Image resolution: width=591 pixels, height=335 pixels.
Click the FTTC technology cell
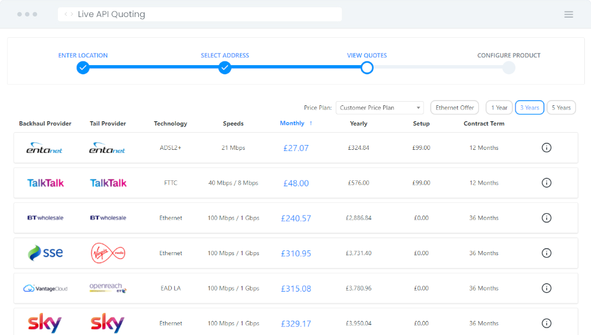pyautogui.click(x=171, y=183)
